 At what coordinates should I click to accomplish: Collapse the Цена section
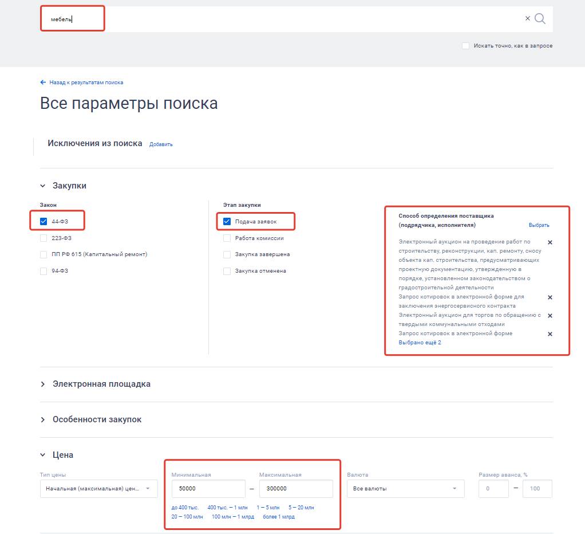pos(43,455)
